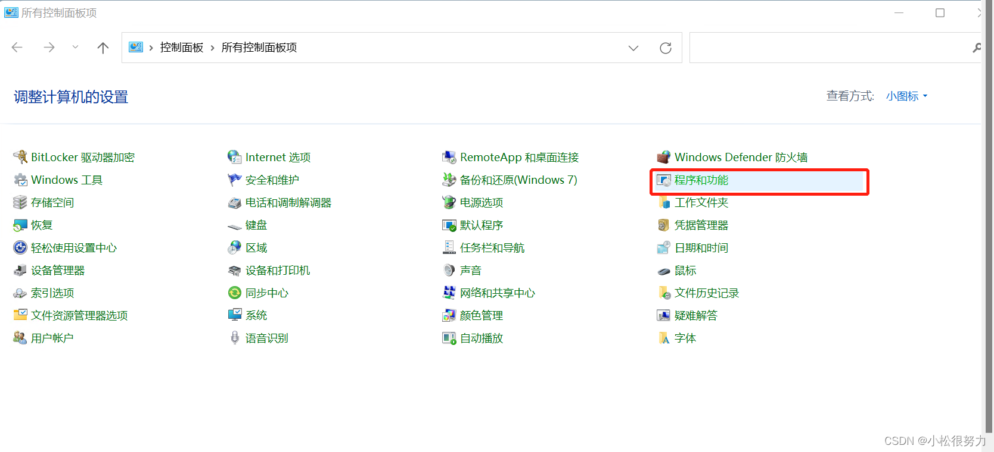
Task: Click the 默认程序 icon
Action: pos(449,225)
